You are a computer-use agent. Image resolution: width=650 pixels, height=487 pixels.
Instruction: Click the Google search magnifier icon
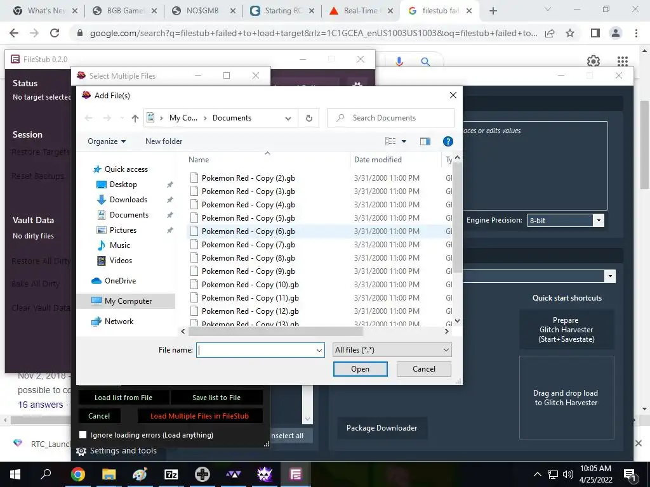[425, 62]
